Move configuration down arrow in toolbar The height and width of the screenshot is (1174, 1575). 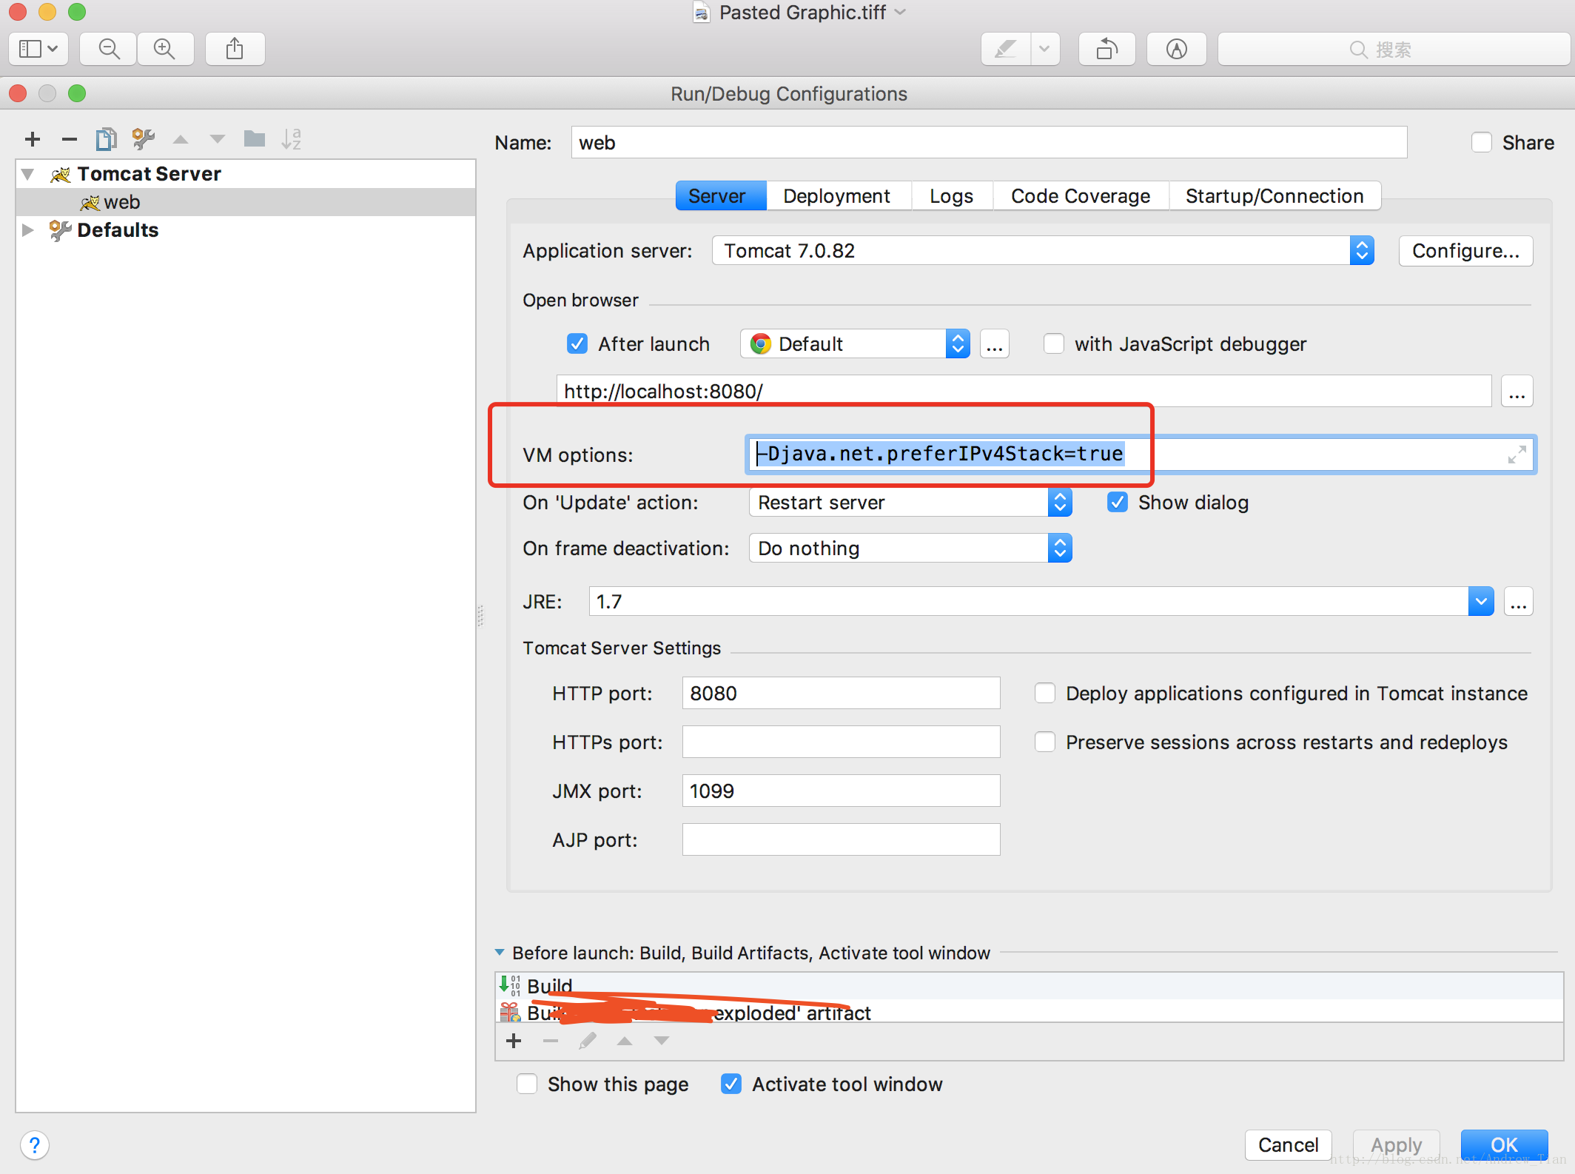(x=217, y=139)
